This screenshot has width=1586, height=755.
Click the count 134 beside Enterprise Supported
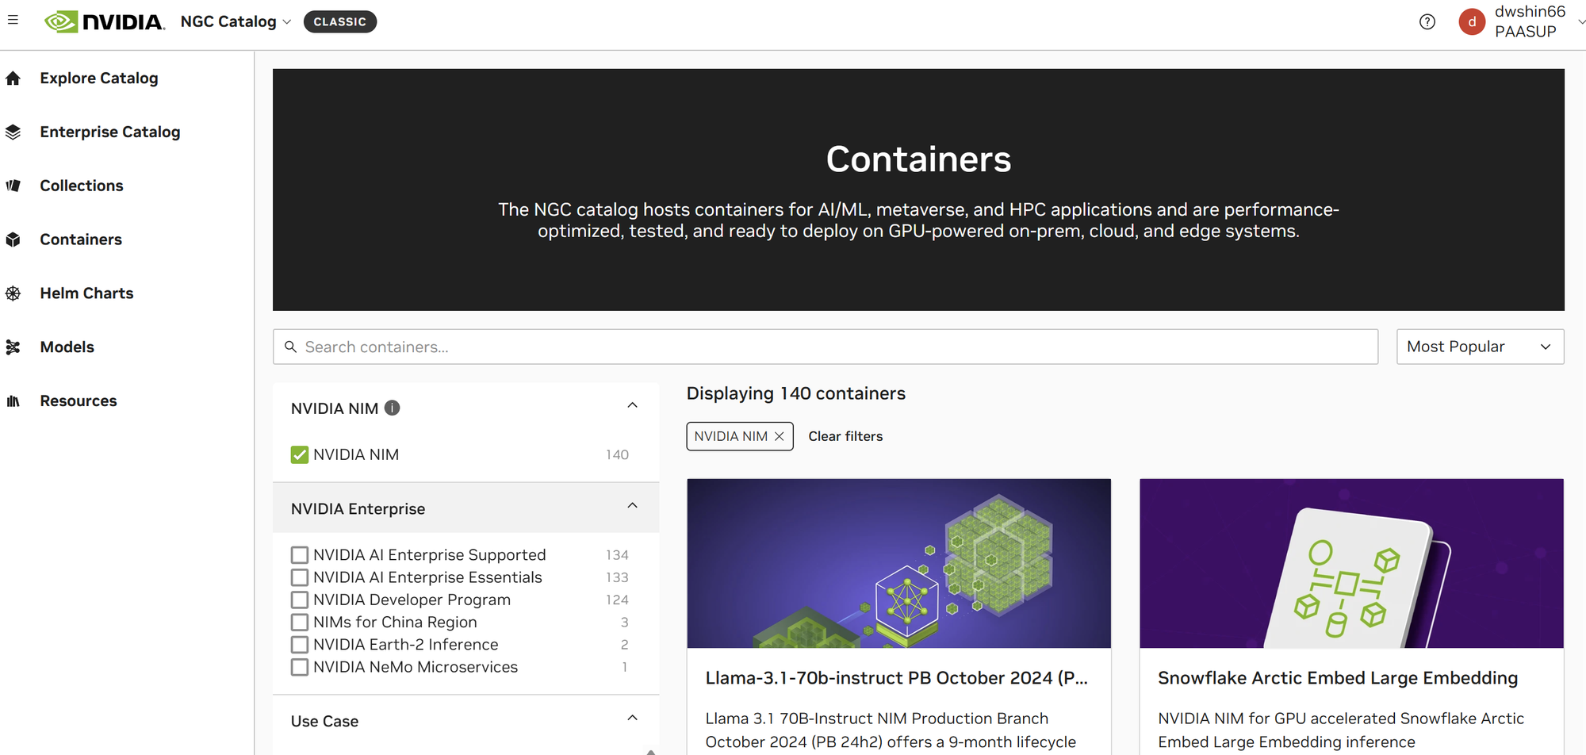(x=617, y=555)
